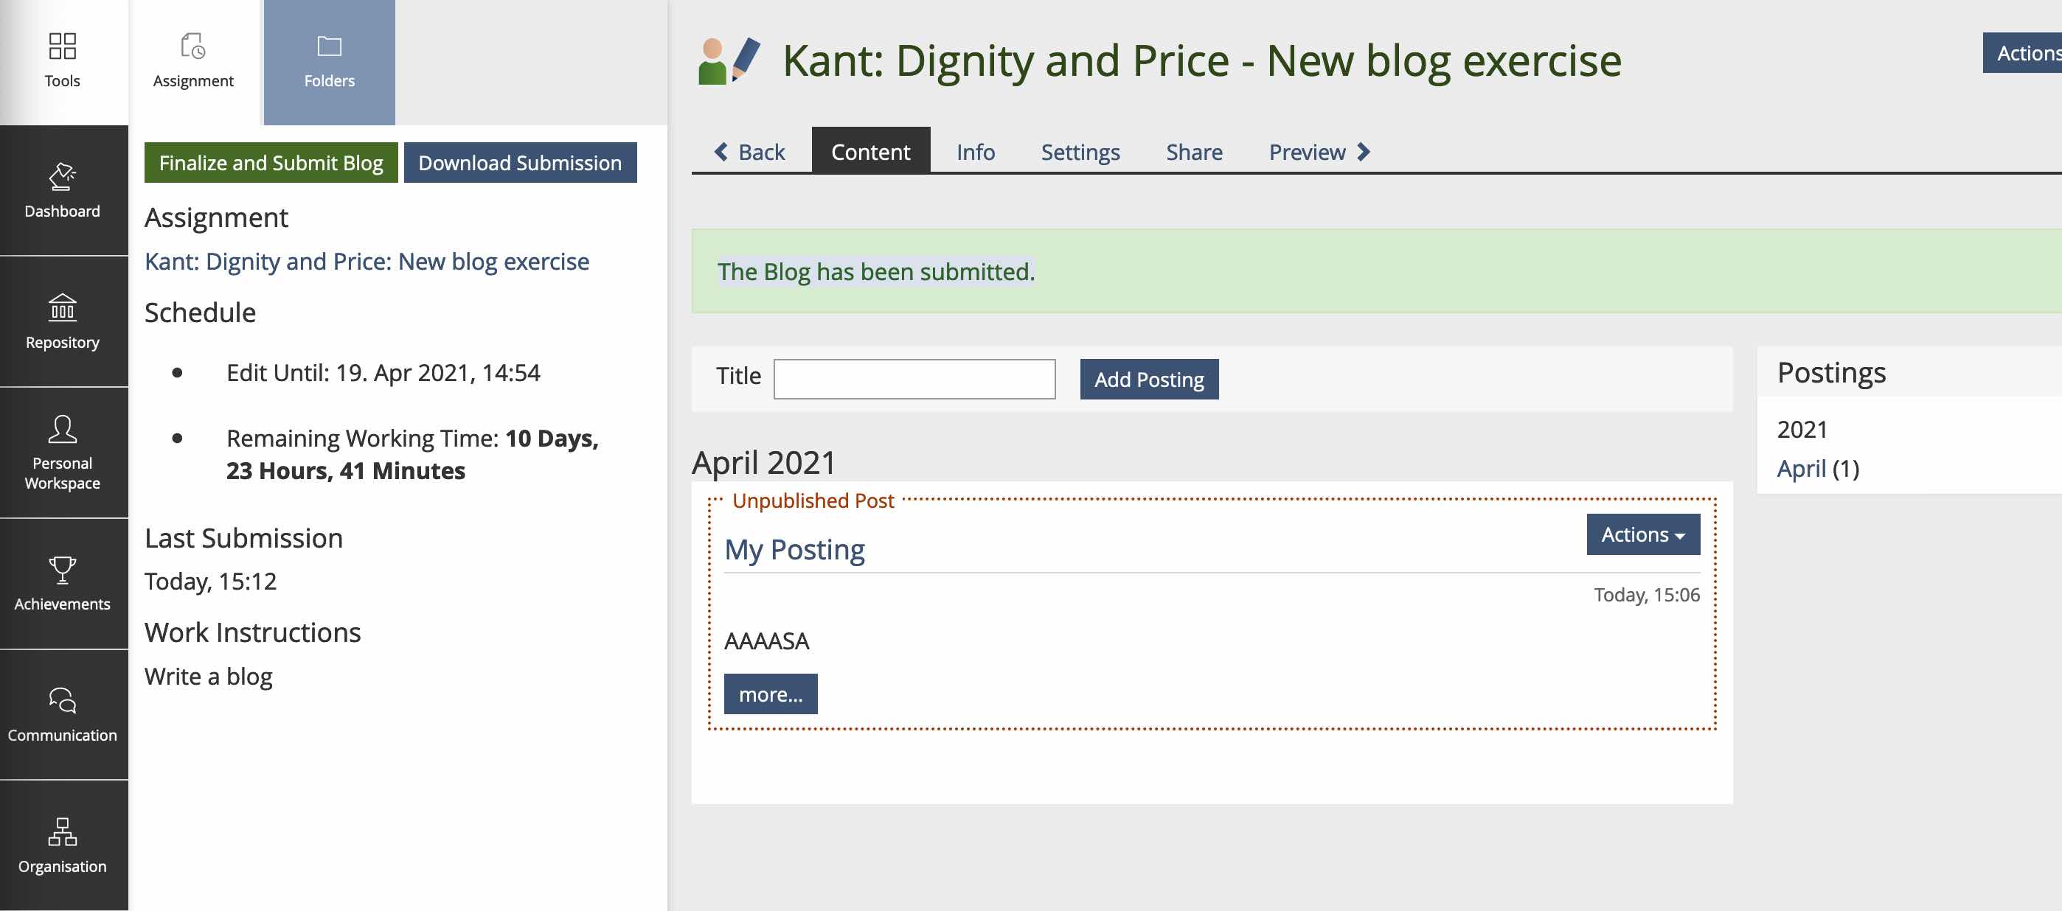Open the Repository icon
The height and width of the screenshot is (911, 2062).
coord(62,307)
